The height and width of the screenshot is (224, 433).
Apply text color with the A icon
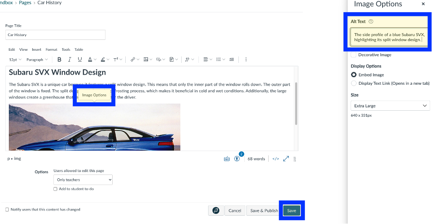90,60
